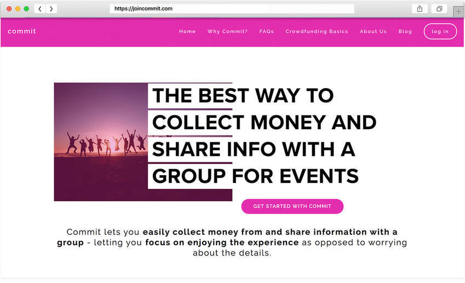Minimize the window with the yellow button
The image size is (465, 283).
18,9
